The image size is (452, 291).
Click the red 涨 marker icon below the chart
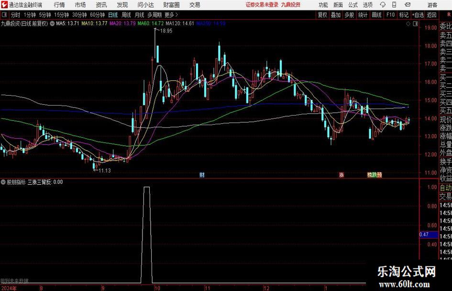coord(342,174)
